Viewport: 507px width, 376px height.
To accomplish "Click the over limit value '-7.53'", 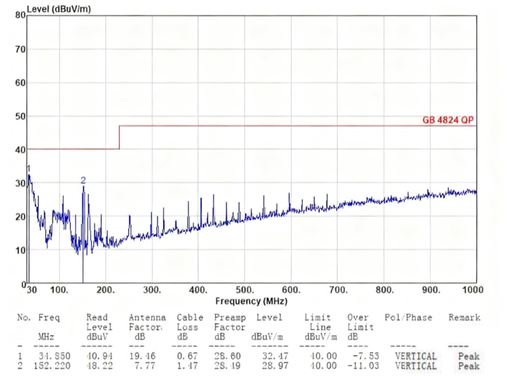I will pos(366,356).
